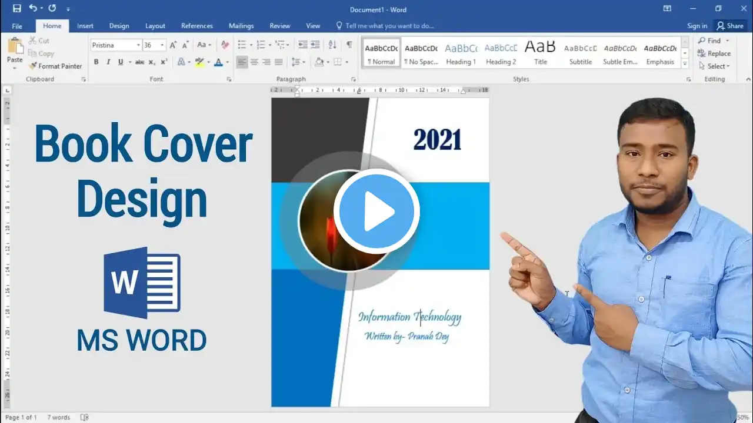Click the Share button
This screenshot has height=423, width=753.
[730, 26]
